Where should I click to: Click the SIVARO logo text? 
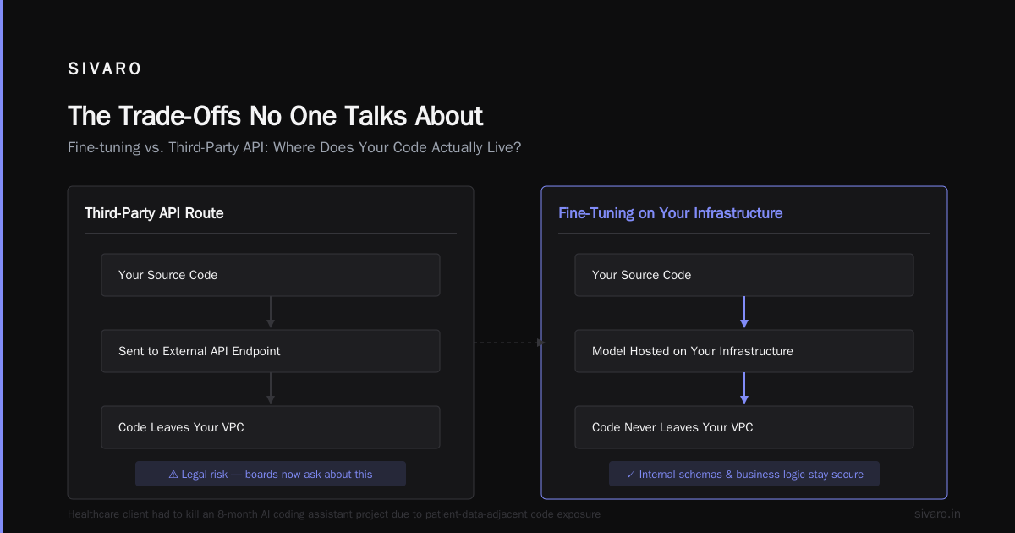[105, 69]
